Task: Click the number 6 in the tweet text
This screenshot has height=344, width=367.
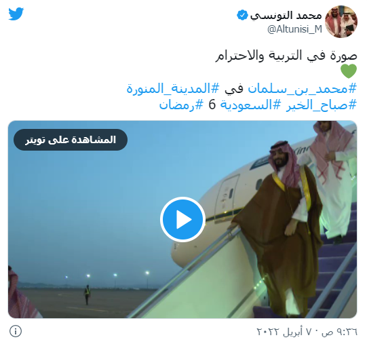Action: pos(212,104)
